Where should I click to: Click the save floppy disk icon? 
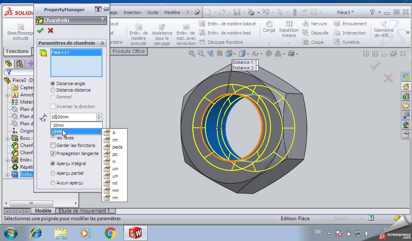click(237, 12)
